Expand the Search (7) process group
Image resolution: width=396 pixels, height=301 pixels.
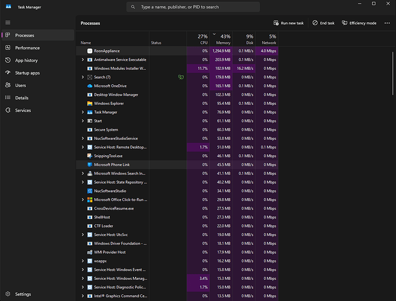click(x=83, y=77)
